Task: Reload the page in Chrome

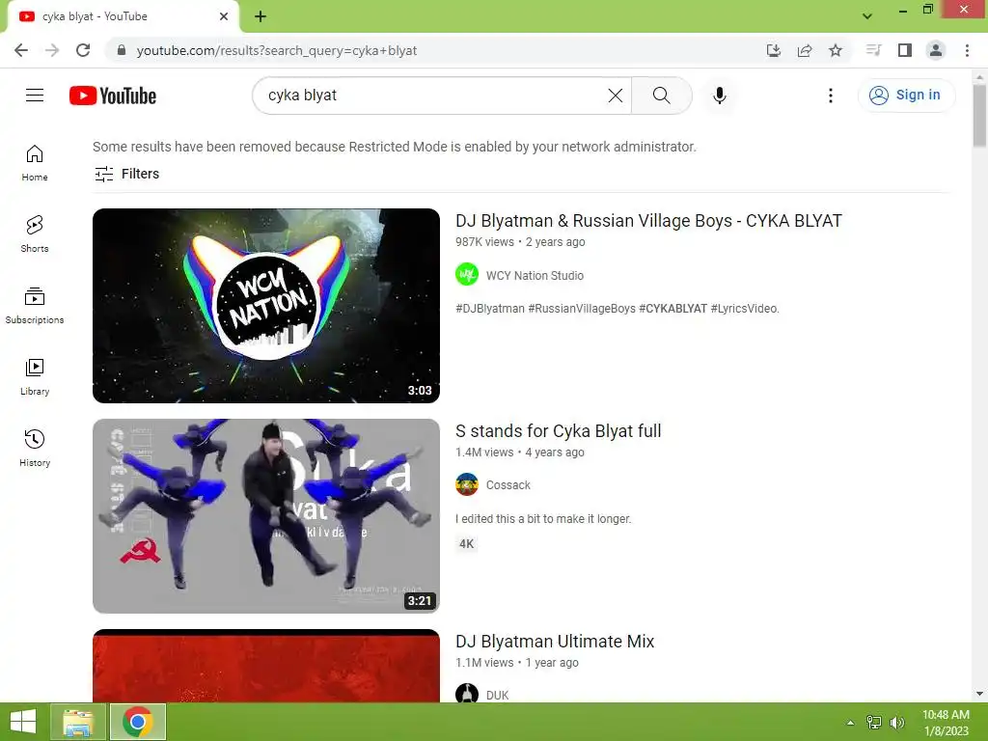Action: point(83,50)
